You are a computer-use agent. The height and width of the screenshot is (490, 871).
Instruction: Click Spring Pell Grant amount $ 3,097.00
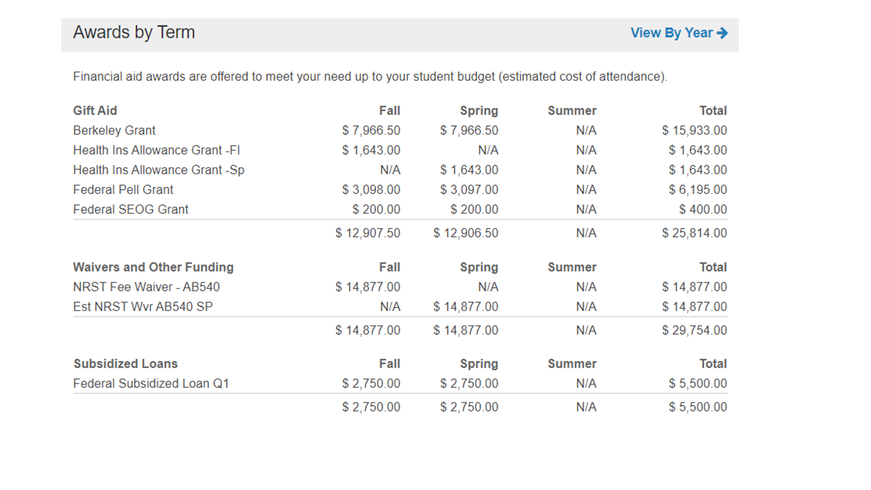pyautogui.click(x=469, y=190)
